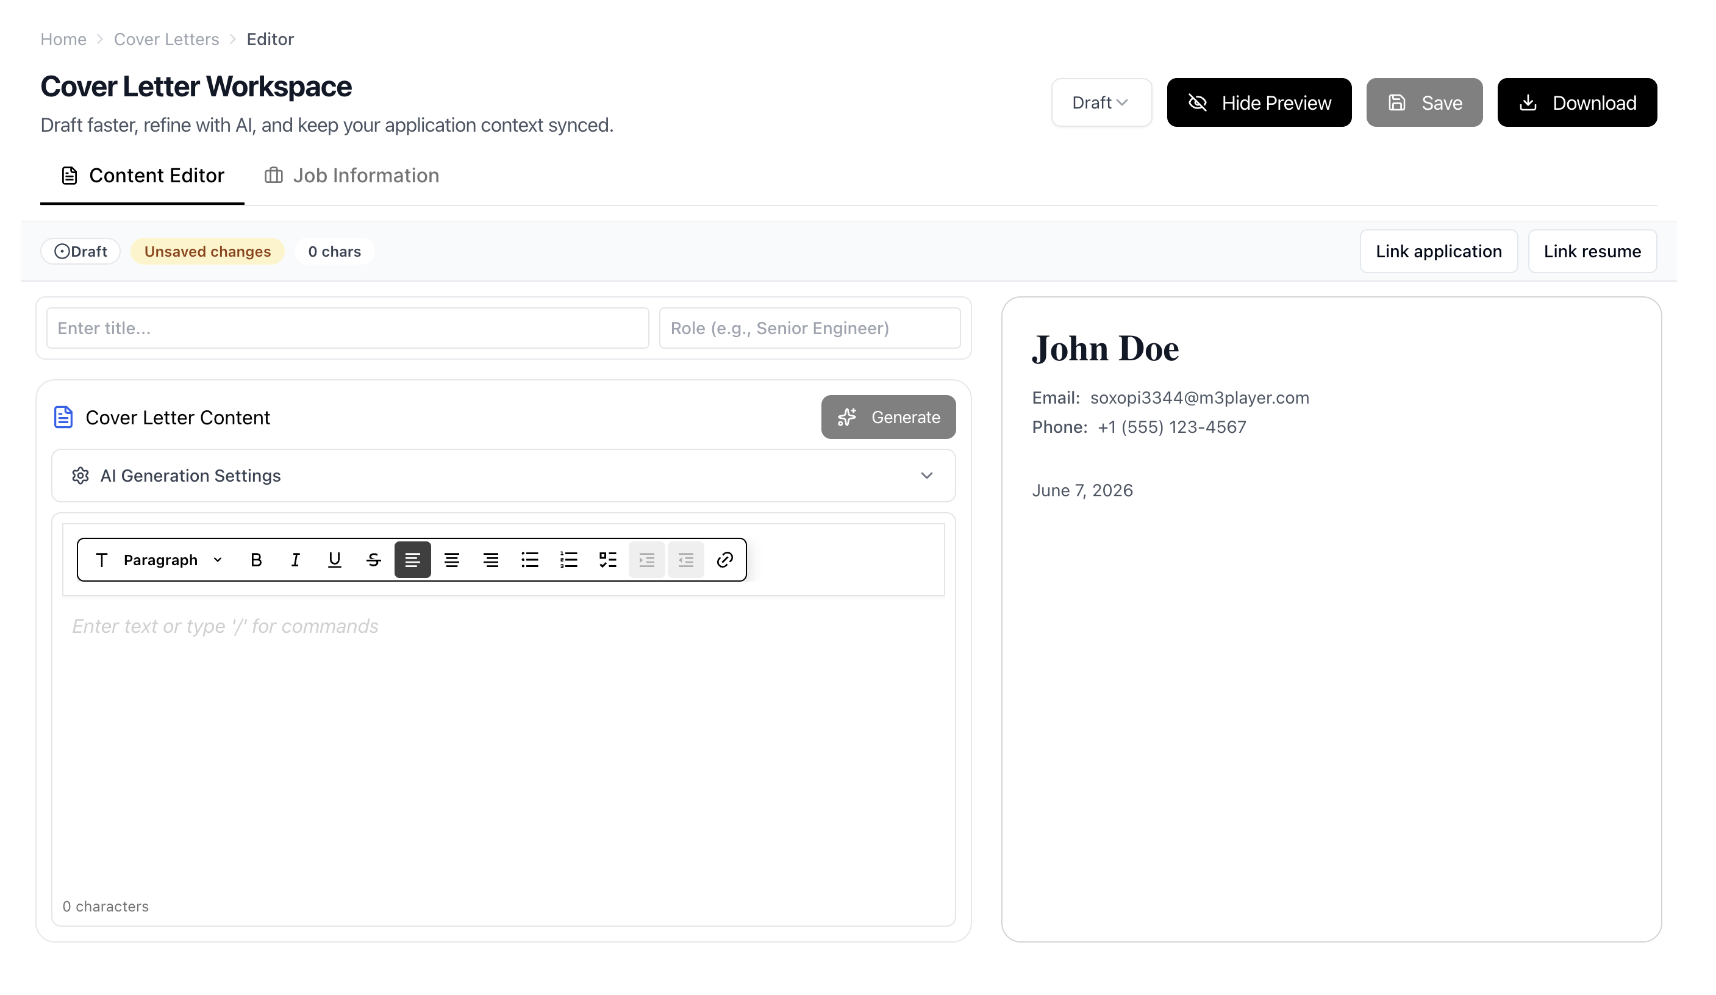Image resolution: width=1716 pixels, height=995 pixels.
Task: Open the Draft status dropdown
Action: [1101, 103]
